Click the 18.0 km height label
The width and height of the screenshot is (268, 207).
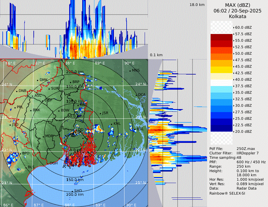(197, 5)
